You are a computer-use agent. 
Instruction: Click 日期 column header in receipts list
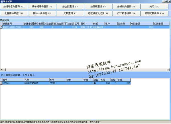pos(86,24)
